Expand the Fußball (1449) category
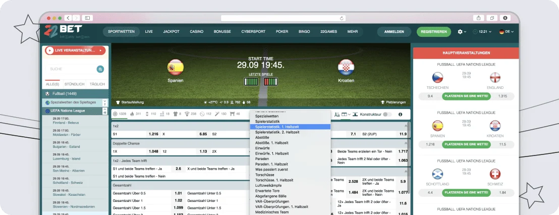Screen dimensions: 559x215 pyautogui.click(x=75, y=94)
